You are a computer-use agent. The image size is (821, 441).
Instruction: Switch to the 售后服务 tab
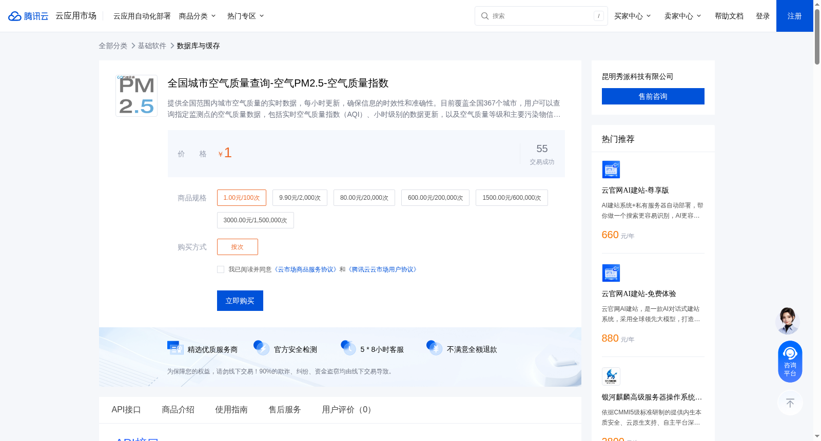[x=285, y=410]
